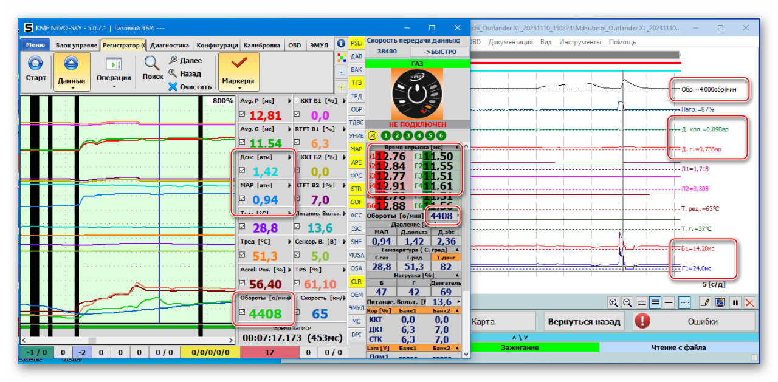
Task: Switch to the Диагностика tab
Action: coord(170,45)
